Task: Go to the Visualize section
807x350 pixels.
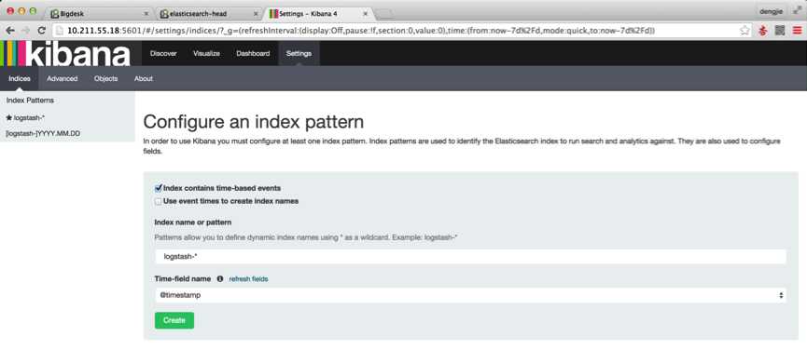Action: tap(206, 53)
